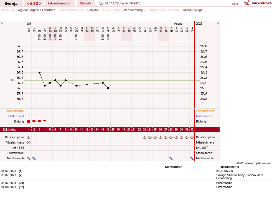Click the Brustsymptom icon on cycle day 32
Viewport: 272px width, 198px height.
pos(192,137)
